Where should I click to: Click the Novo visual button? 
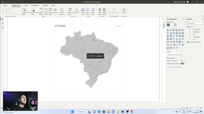83,12
